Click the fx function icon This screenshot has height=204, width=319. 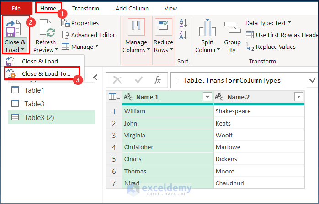pyautogui.click(x=157, y=80)
